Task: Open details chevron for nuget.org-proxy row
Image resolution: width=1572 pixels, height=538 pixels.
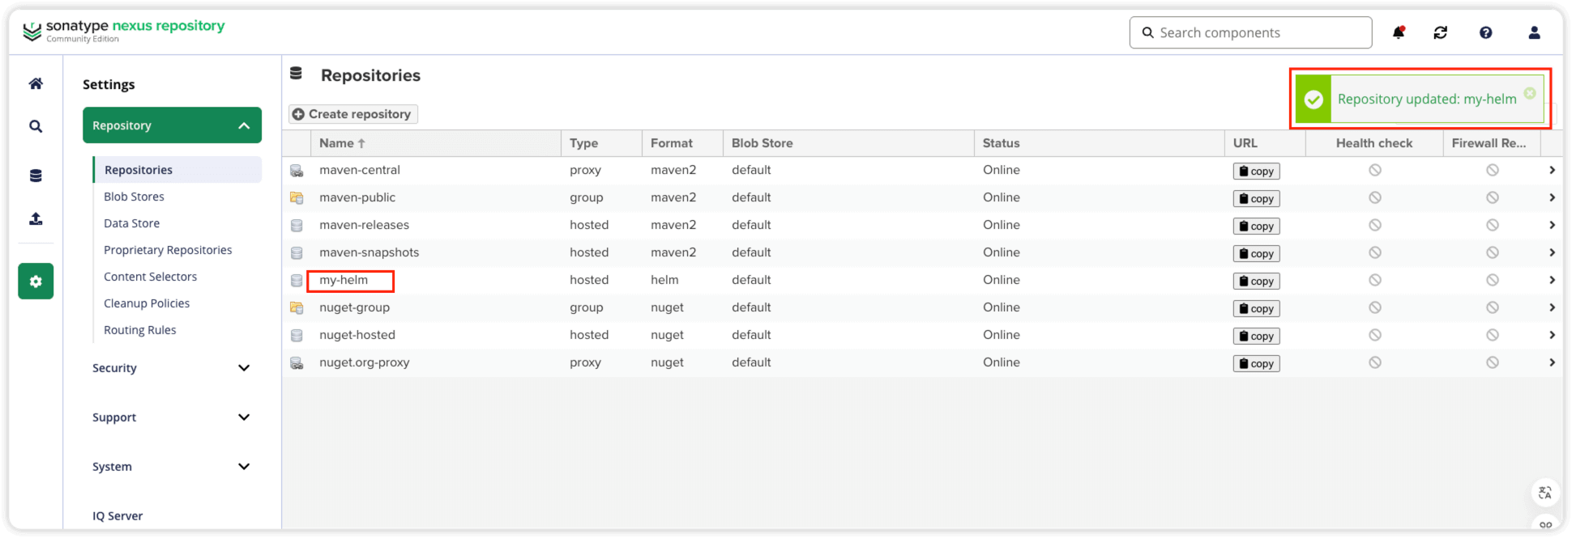Action: tap(1552, 362)
